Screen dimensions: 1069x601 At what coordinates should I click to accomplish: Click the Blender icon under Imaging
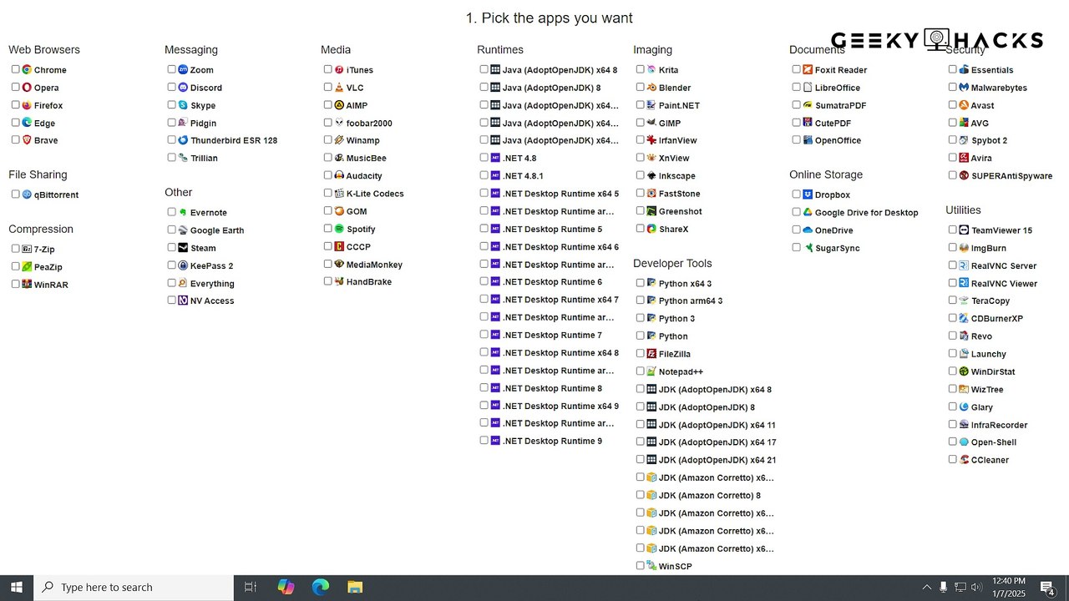coord(651,88)
